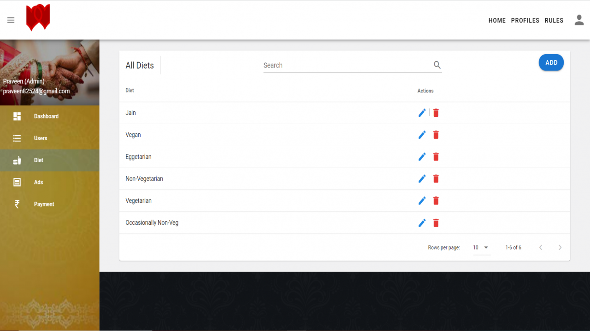Open the PROFILES link in header
590x331 pixels.
point(525,20)
